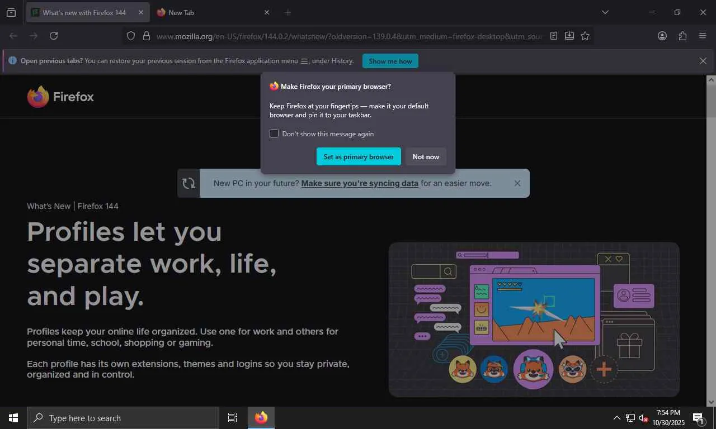Click the profiles illustration image
Image resolution: width=716 pixels, height=429 pixels.
534,320
